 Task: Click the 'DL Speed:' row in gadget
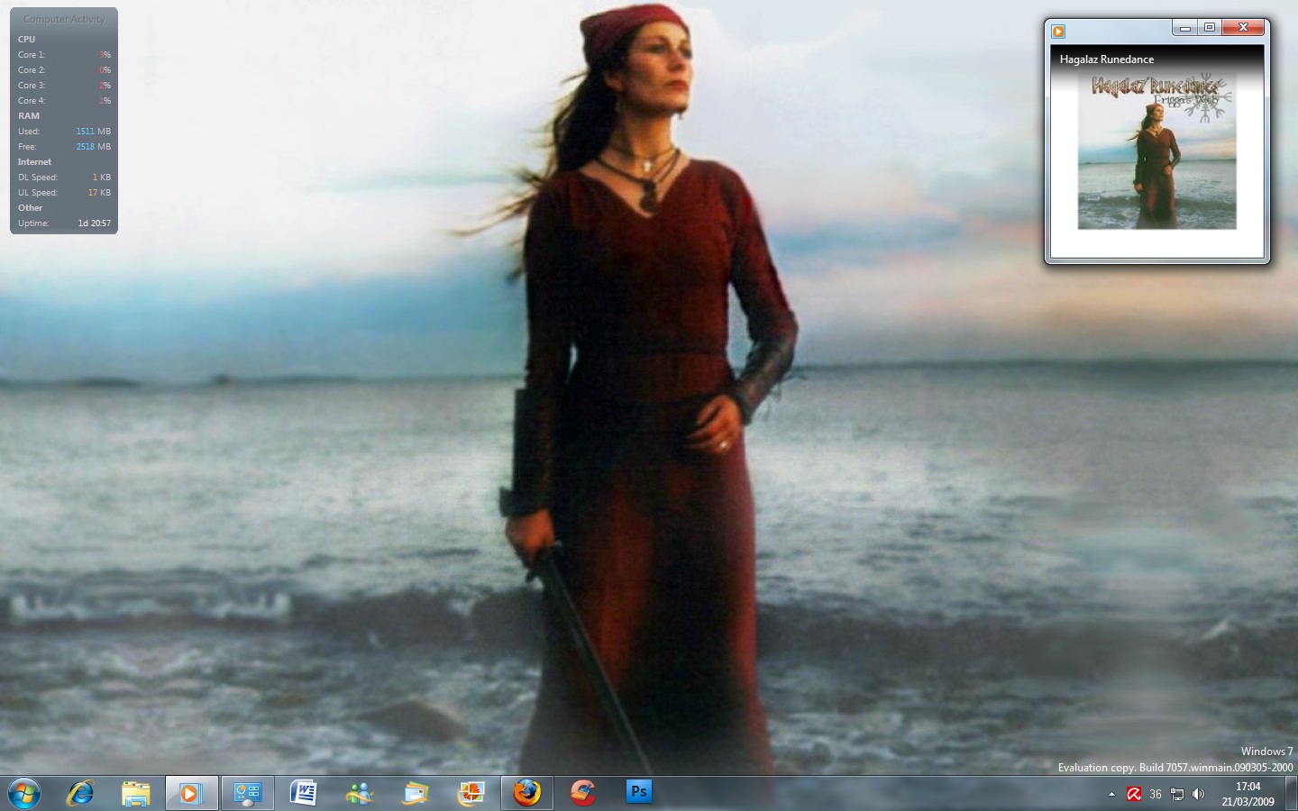point(64,178)
